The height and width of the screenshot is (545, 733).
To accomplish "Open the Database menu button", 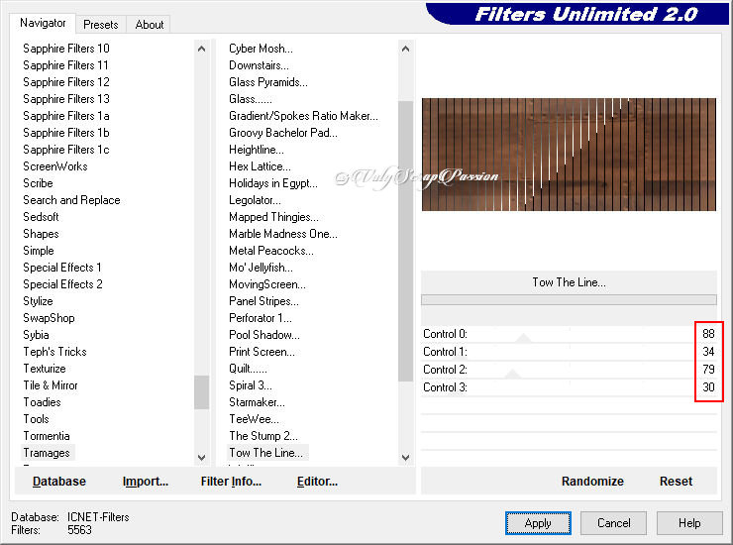I will tap(59, 482).
